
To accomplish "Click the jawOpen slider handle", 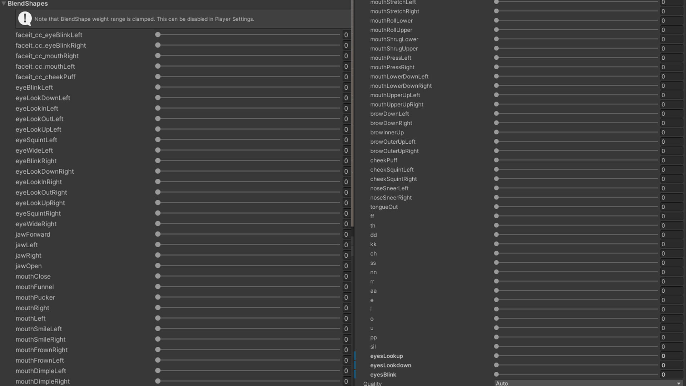I will (x=158, y=266).
